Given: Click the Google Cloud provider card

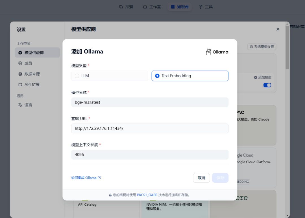Looking at the screenshot, I should pyautogui.click(x=256, y=168).
